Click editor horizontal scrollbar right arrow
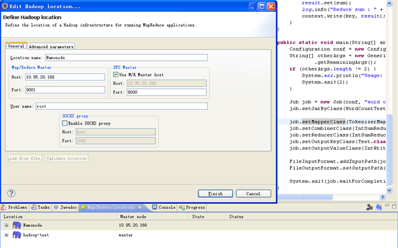 pyautogui.click(x=382, y=197)
